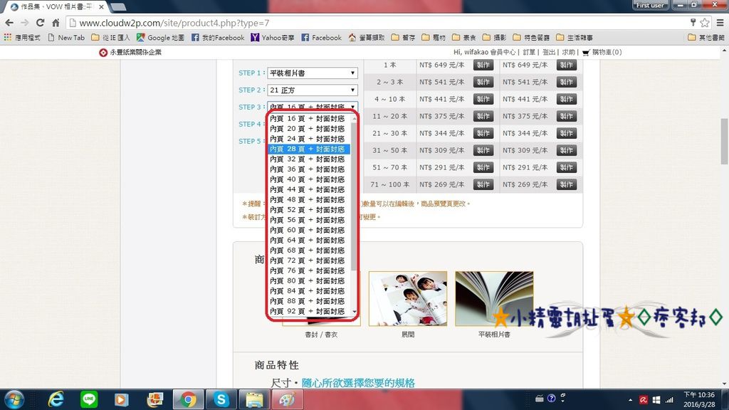Click second-column 製作 button in 31 ~ 50 本 row

[x=566, y=150]
